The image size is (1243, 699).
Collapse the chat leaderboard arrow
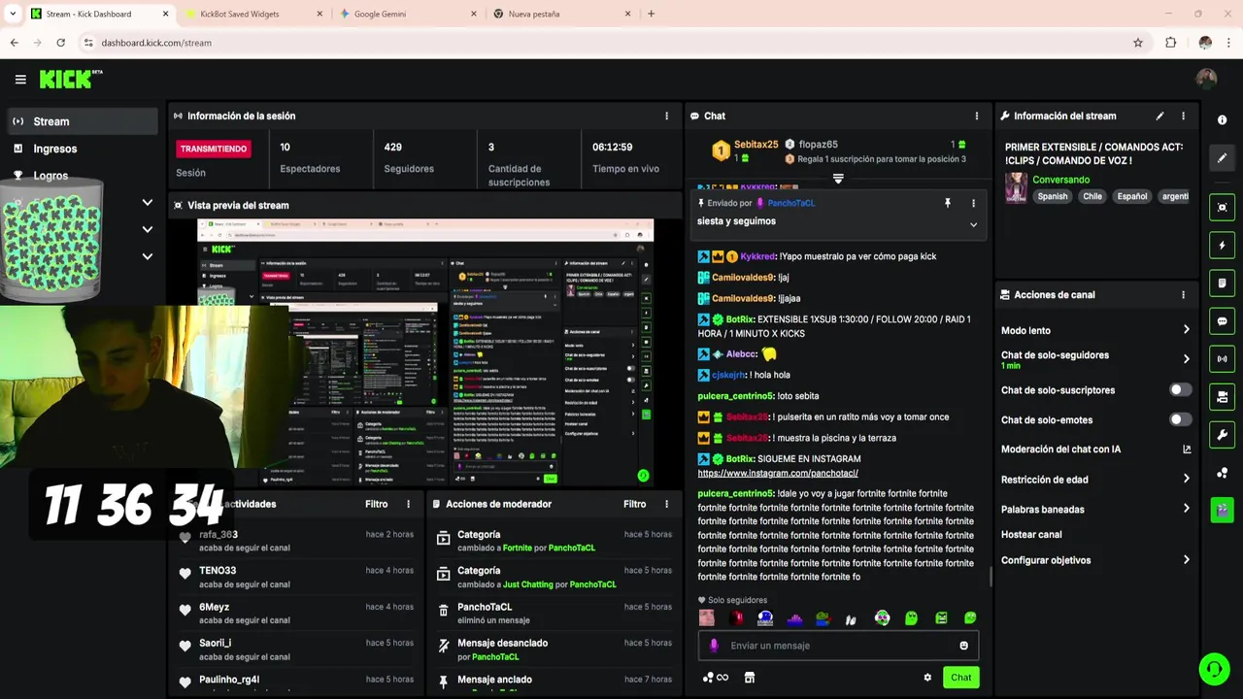(838, 179)
